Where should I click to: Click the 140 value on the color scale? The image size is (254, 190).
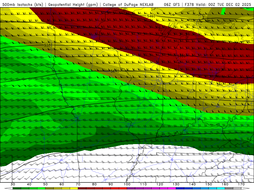tap(192, 184)
